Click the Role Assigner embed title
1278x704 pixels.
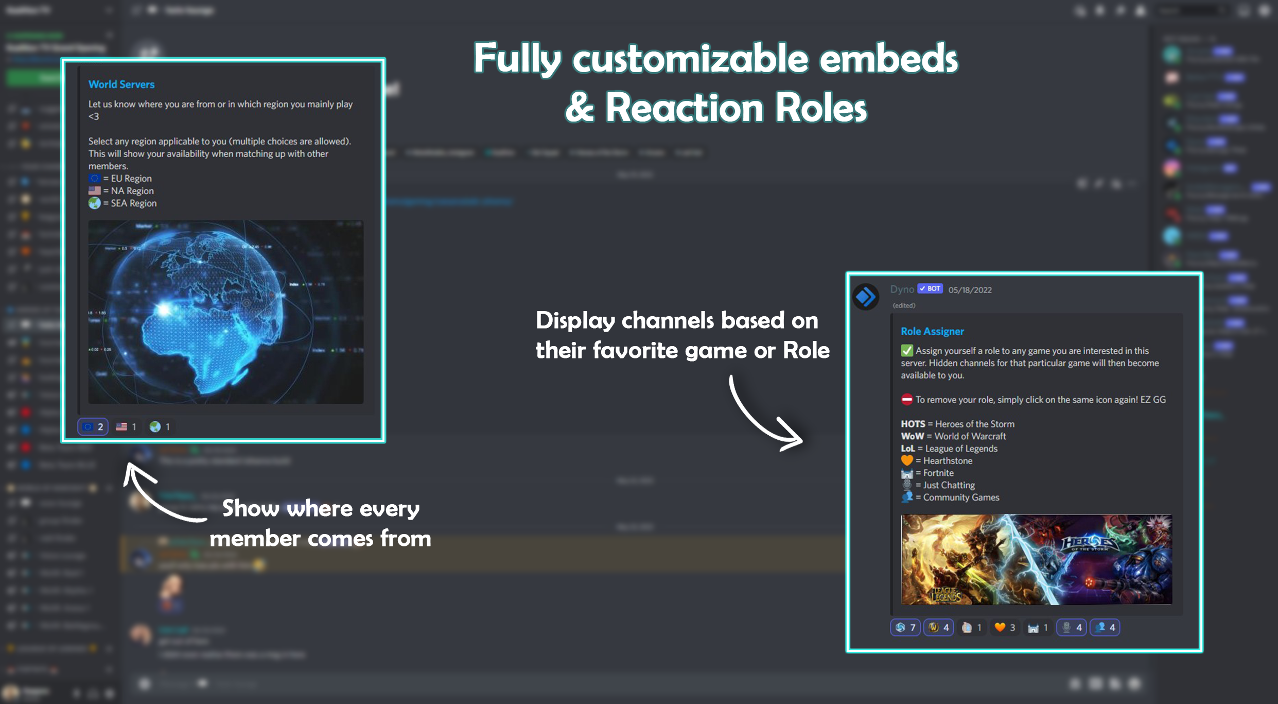(932, 332)
